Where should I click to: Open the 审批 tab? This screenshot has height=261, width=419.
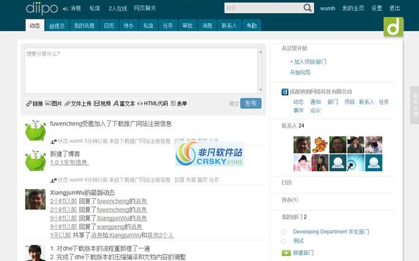(x=188, y=26)
